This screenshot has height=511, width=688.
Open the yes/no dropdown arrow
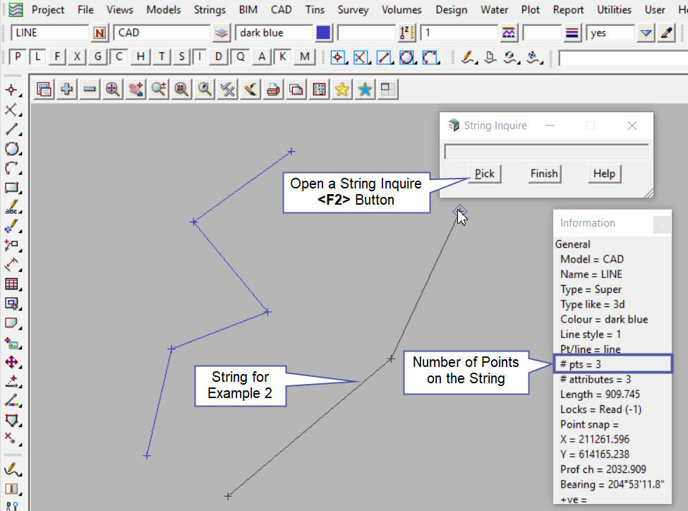646,33
